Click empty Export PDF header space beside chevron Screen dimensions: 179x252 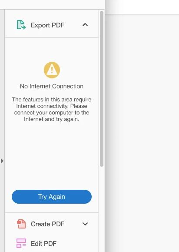(73, 25)
